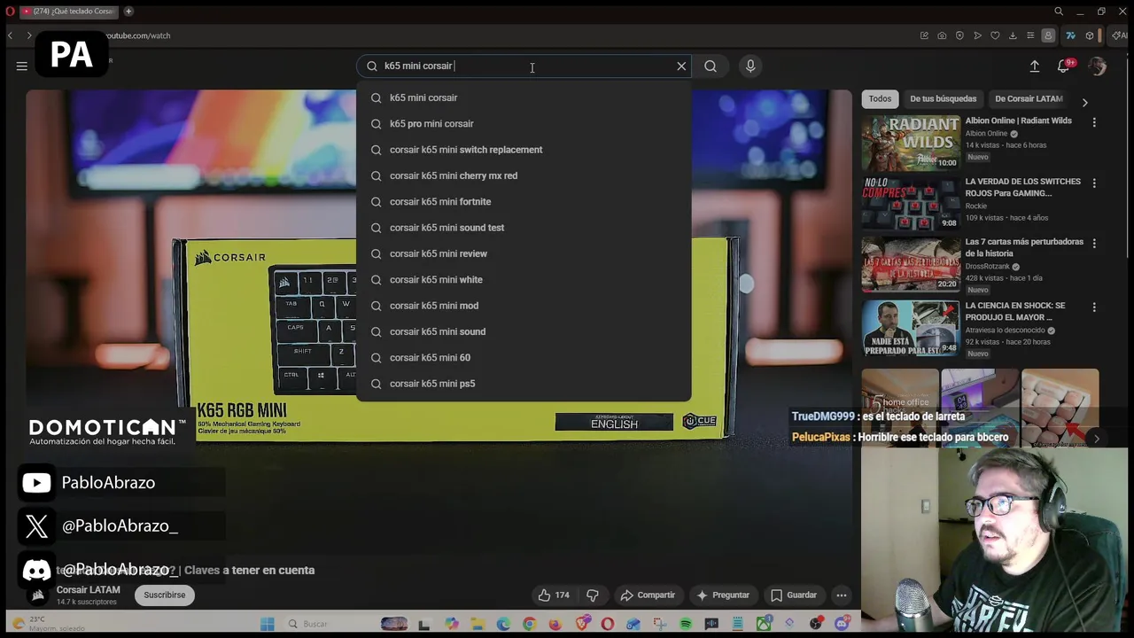1134x638 pixels.
Task: Open the Corsair LATAM channel name link
Action: tap(89, 590)
